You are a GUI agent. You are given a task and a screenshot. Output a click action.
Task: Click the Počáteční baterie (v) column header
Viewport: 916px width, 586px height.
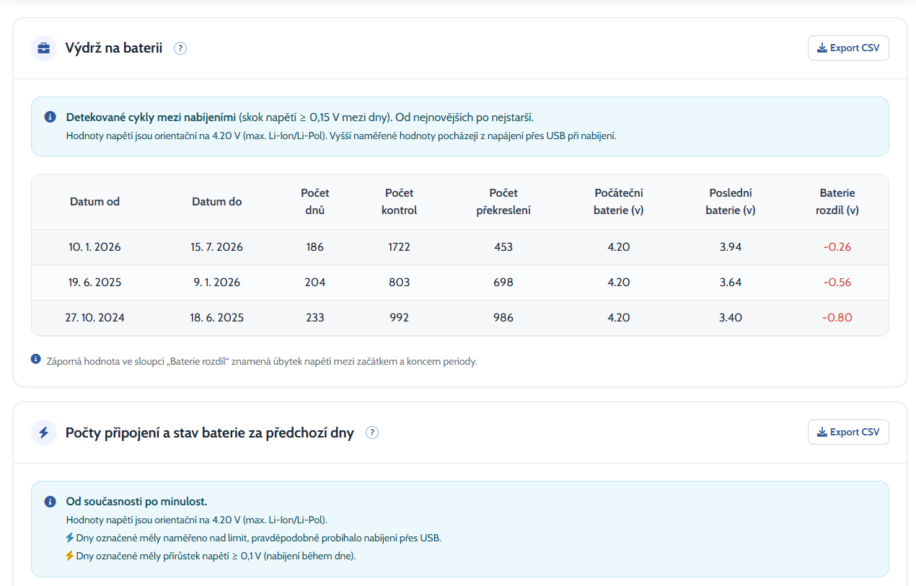[x=619, y=202]
